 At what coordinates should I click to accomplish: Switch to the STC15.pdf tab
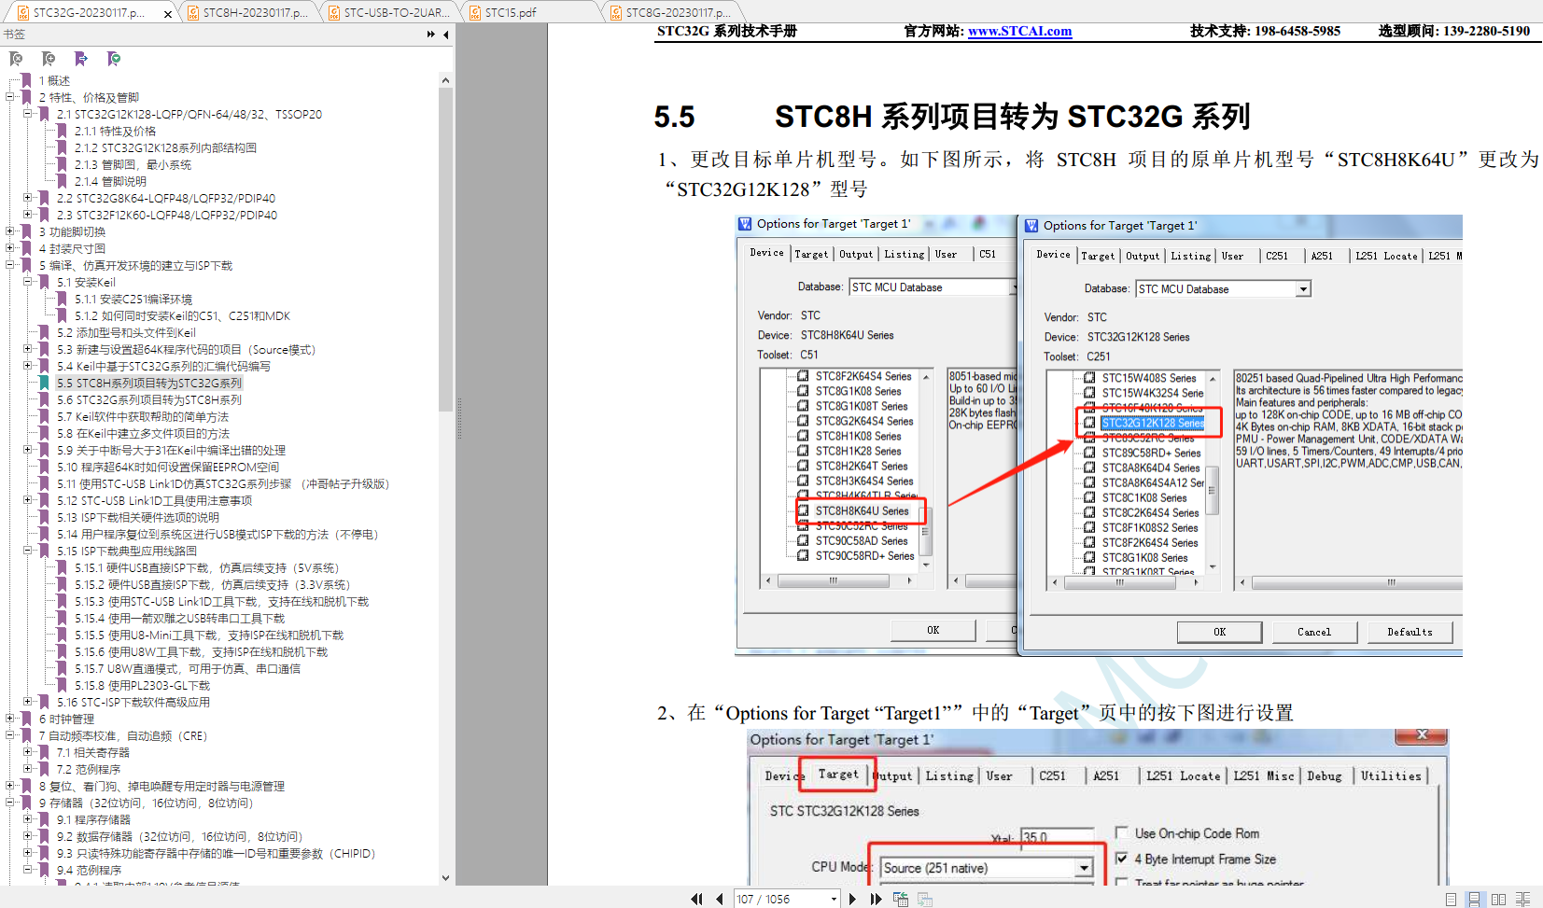point(530,12)
